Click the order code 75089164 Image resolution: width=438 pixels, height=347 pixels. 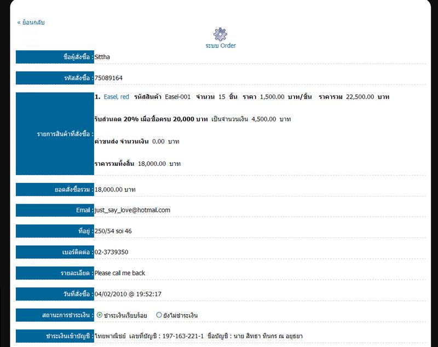[x=108, y=78]
